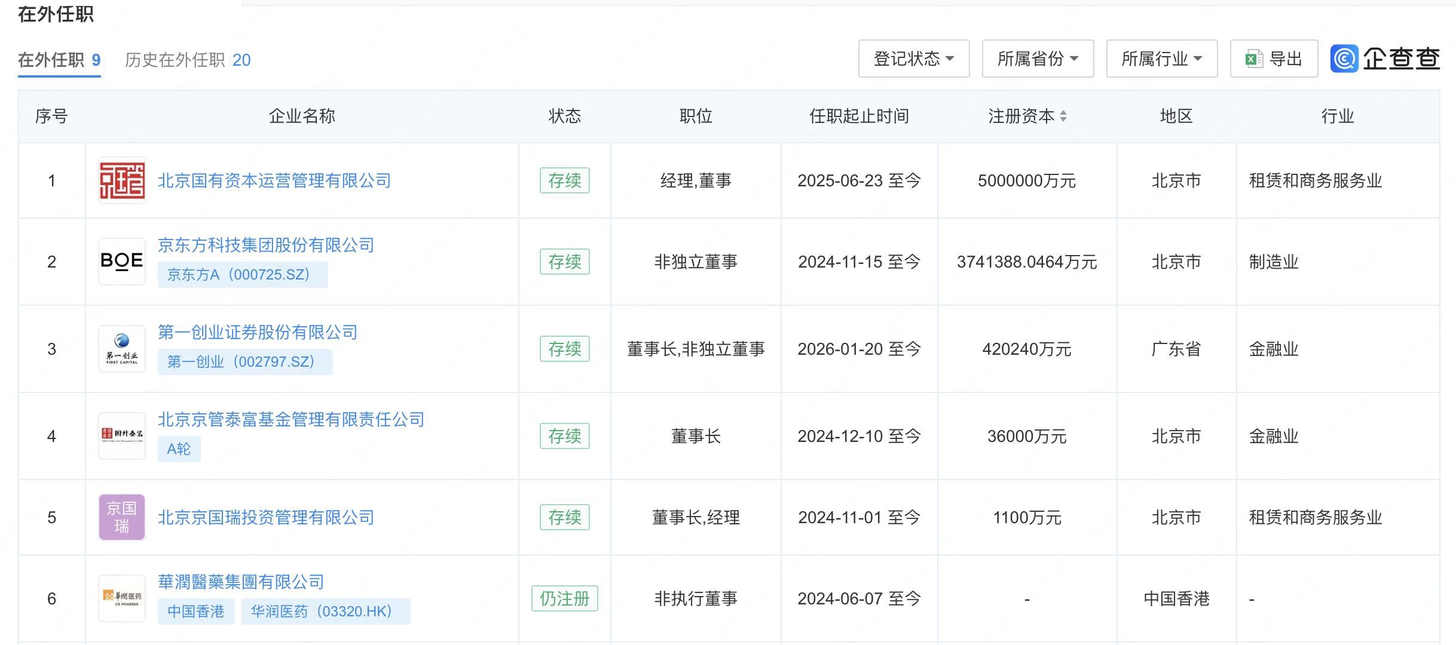Click the Excel icon in the 导出 button
This screenshot has height=645, width=1456.
(1253, 59)
